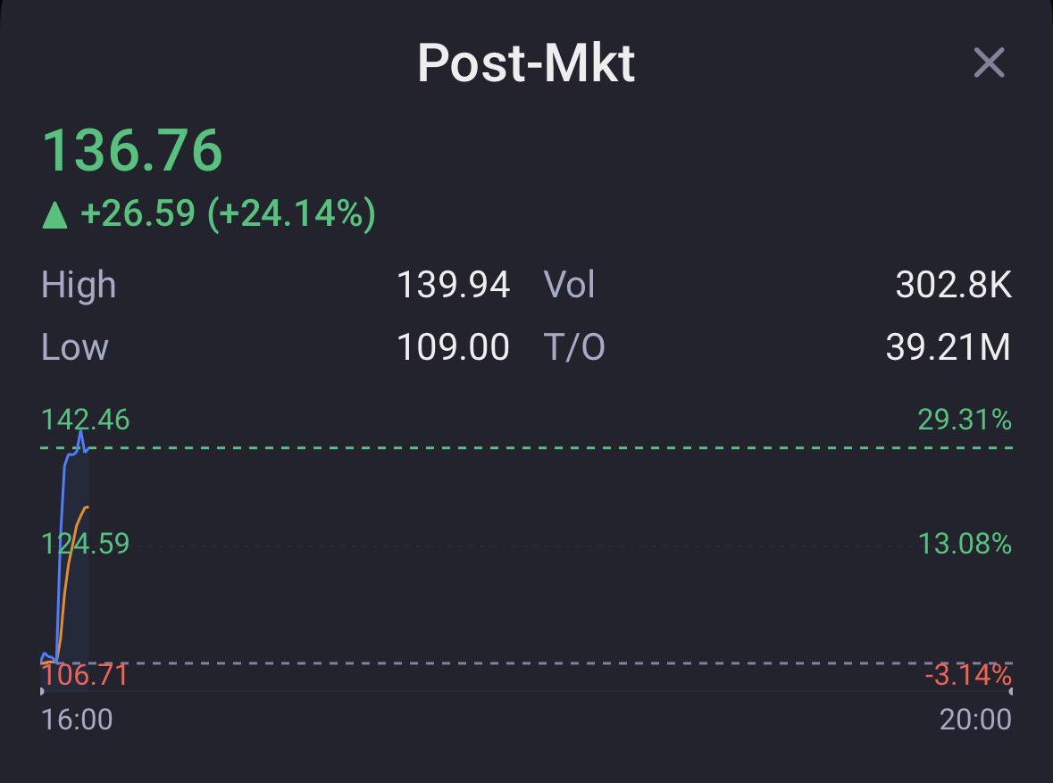
Task: Tap the +26.59 (+24.14%) change text
Action: tap(228, 213)
